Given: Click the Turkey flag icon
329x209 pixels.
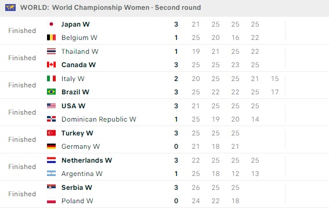Looking at the screenshot, I should [x=51, y=133].
